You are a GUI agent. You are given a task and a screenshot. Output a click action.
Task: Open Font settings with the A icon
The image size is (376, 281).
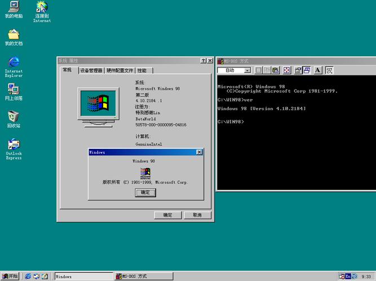coord(318,70)
